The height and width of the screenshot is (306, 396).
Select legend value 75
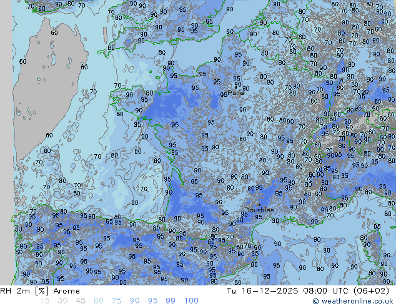[x=116, y=301]
